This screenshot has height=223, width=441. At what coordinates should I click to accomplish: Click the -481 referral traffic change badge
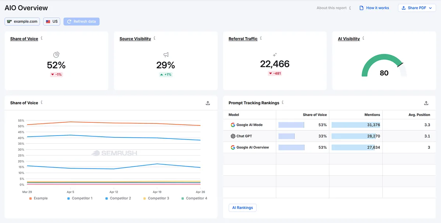tap(275, 73)
